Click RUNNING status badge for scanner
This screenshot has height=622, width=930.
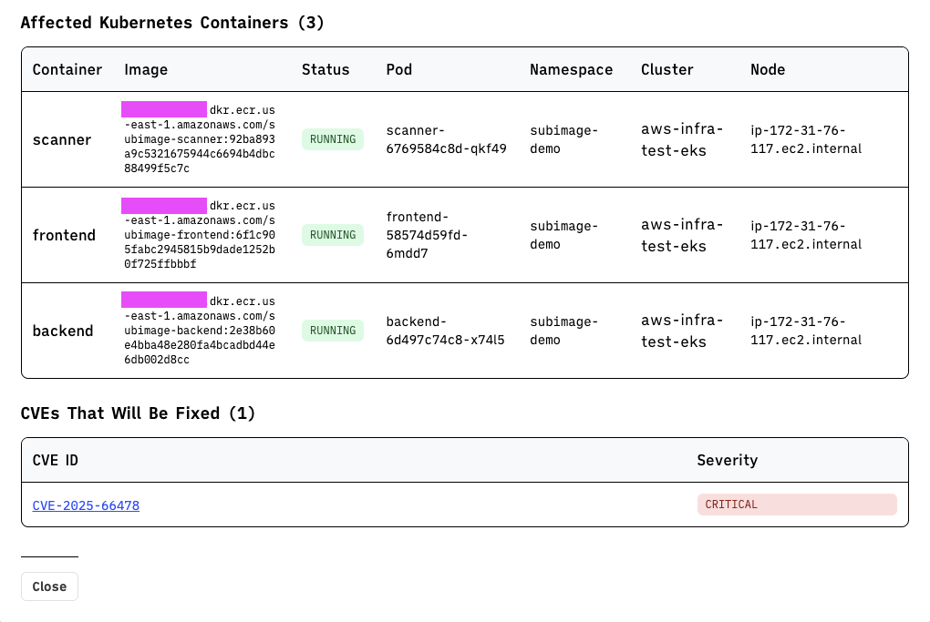332,139
